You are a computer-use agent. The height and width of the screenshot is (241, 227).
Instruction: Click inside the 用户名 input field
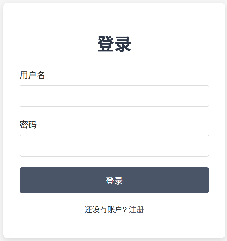point(114,96)
